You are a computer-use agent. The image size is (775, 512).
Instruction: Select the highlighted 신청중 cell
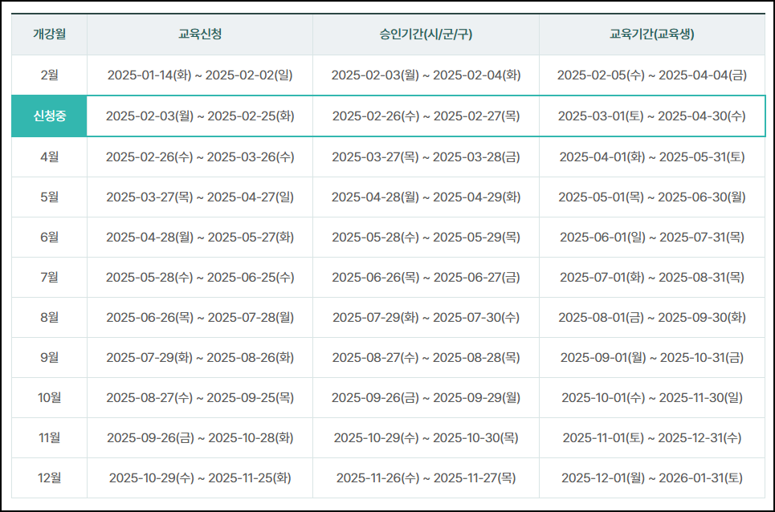50,116
